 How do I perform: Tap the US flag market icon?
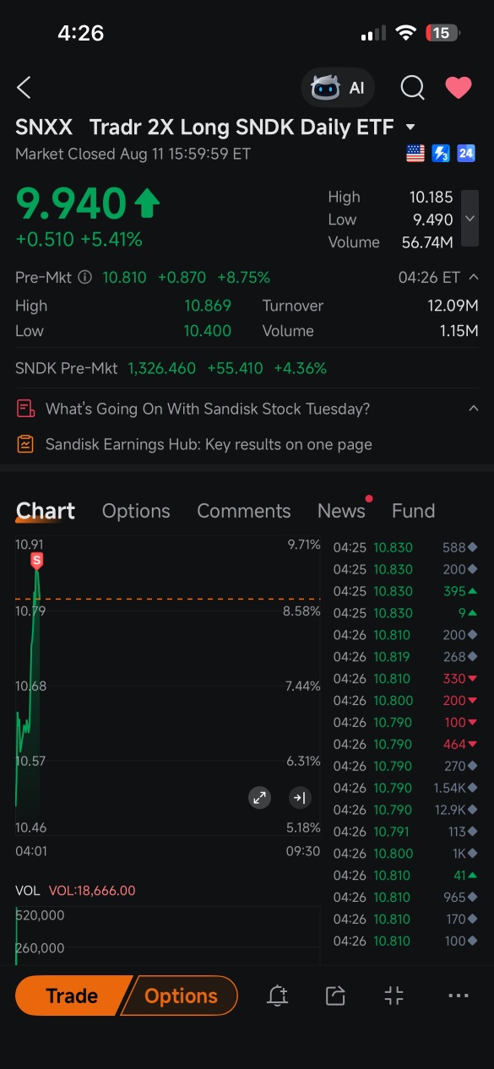click(x=415, y=154)
